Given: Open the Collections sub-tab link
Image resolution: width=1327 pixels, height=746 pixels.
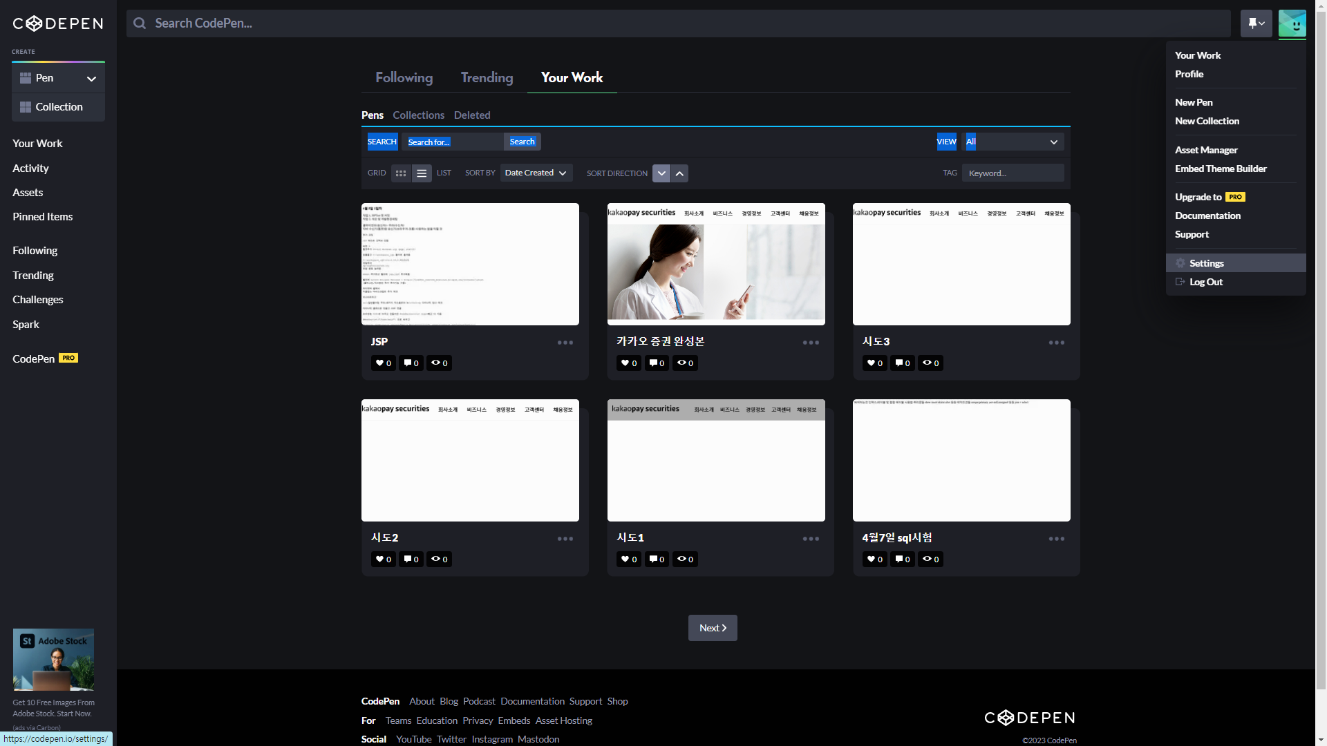Looking at the screenshot, I should (x=418, y=115).
